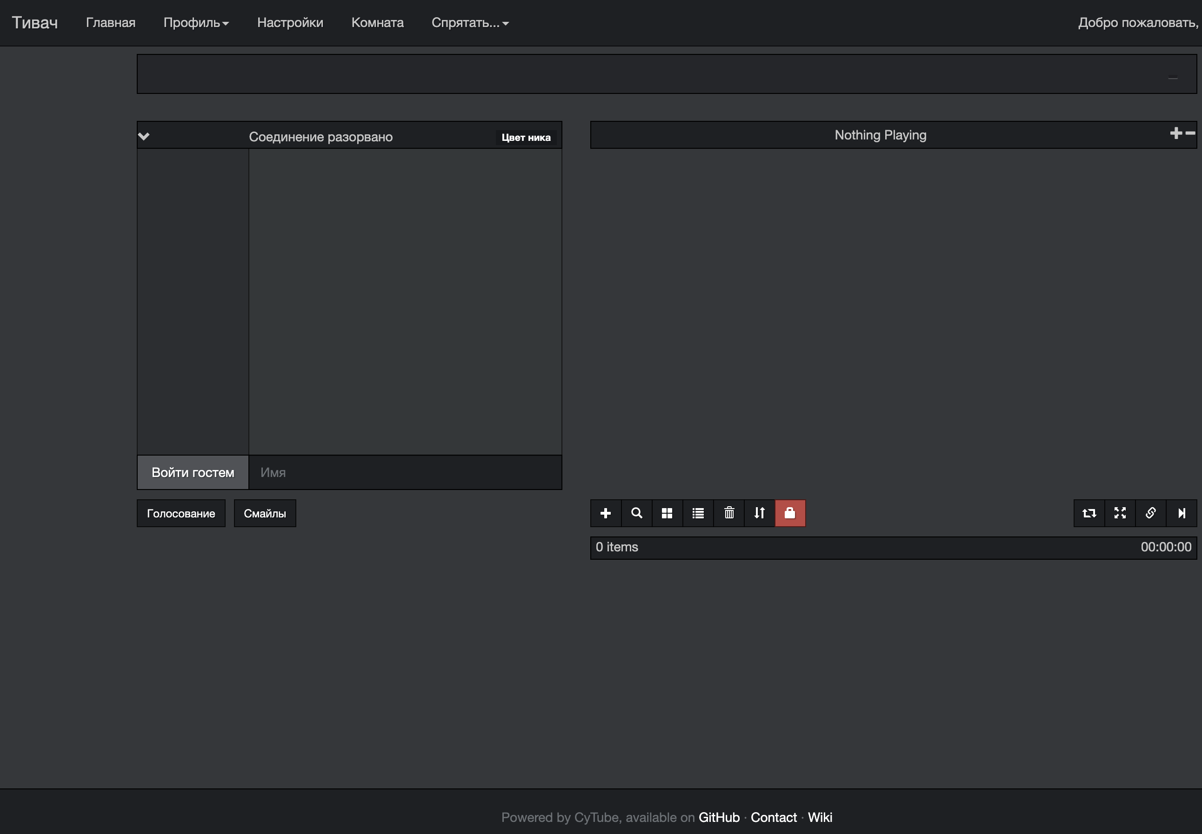This screenshot has height=834, width=1202.
Task: Toggle the red playlist lock button
Action: pos(789,513)
